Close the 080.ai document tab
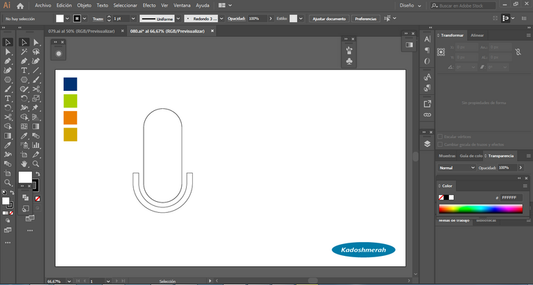Screen dimensions: 533x285 (212, 31)
